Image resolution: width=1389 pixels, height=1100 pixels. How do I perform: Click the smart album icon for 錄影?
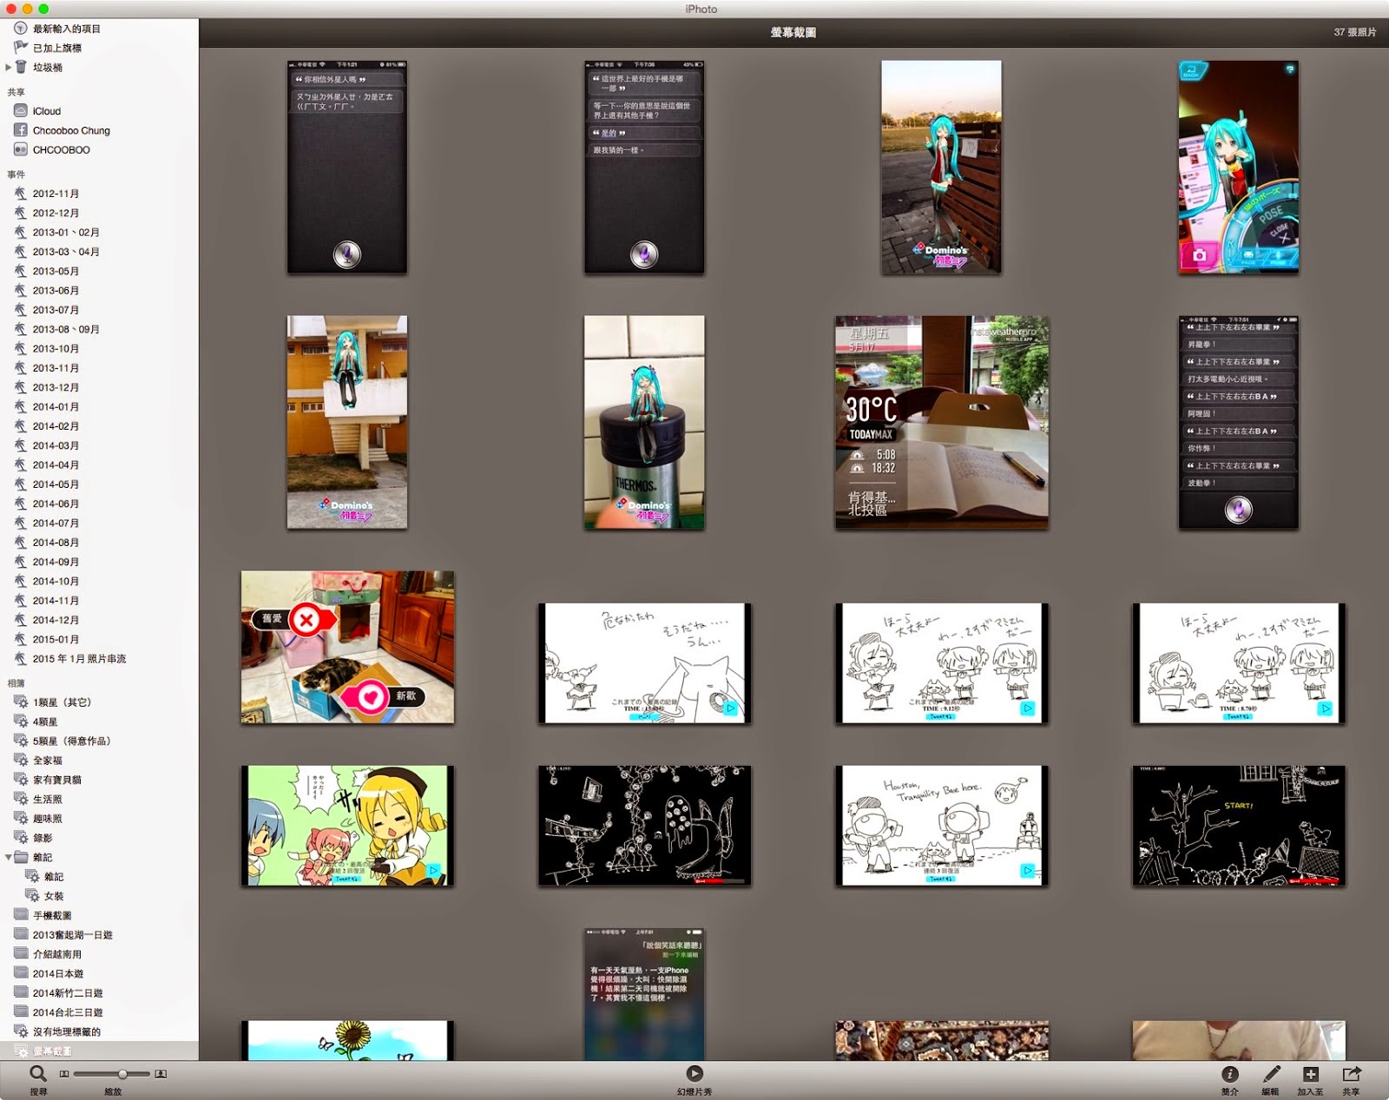[21, 838]
